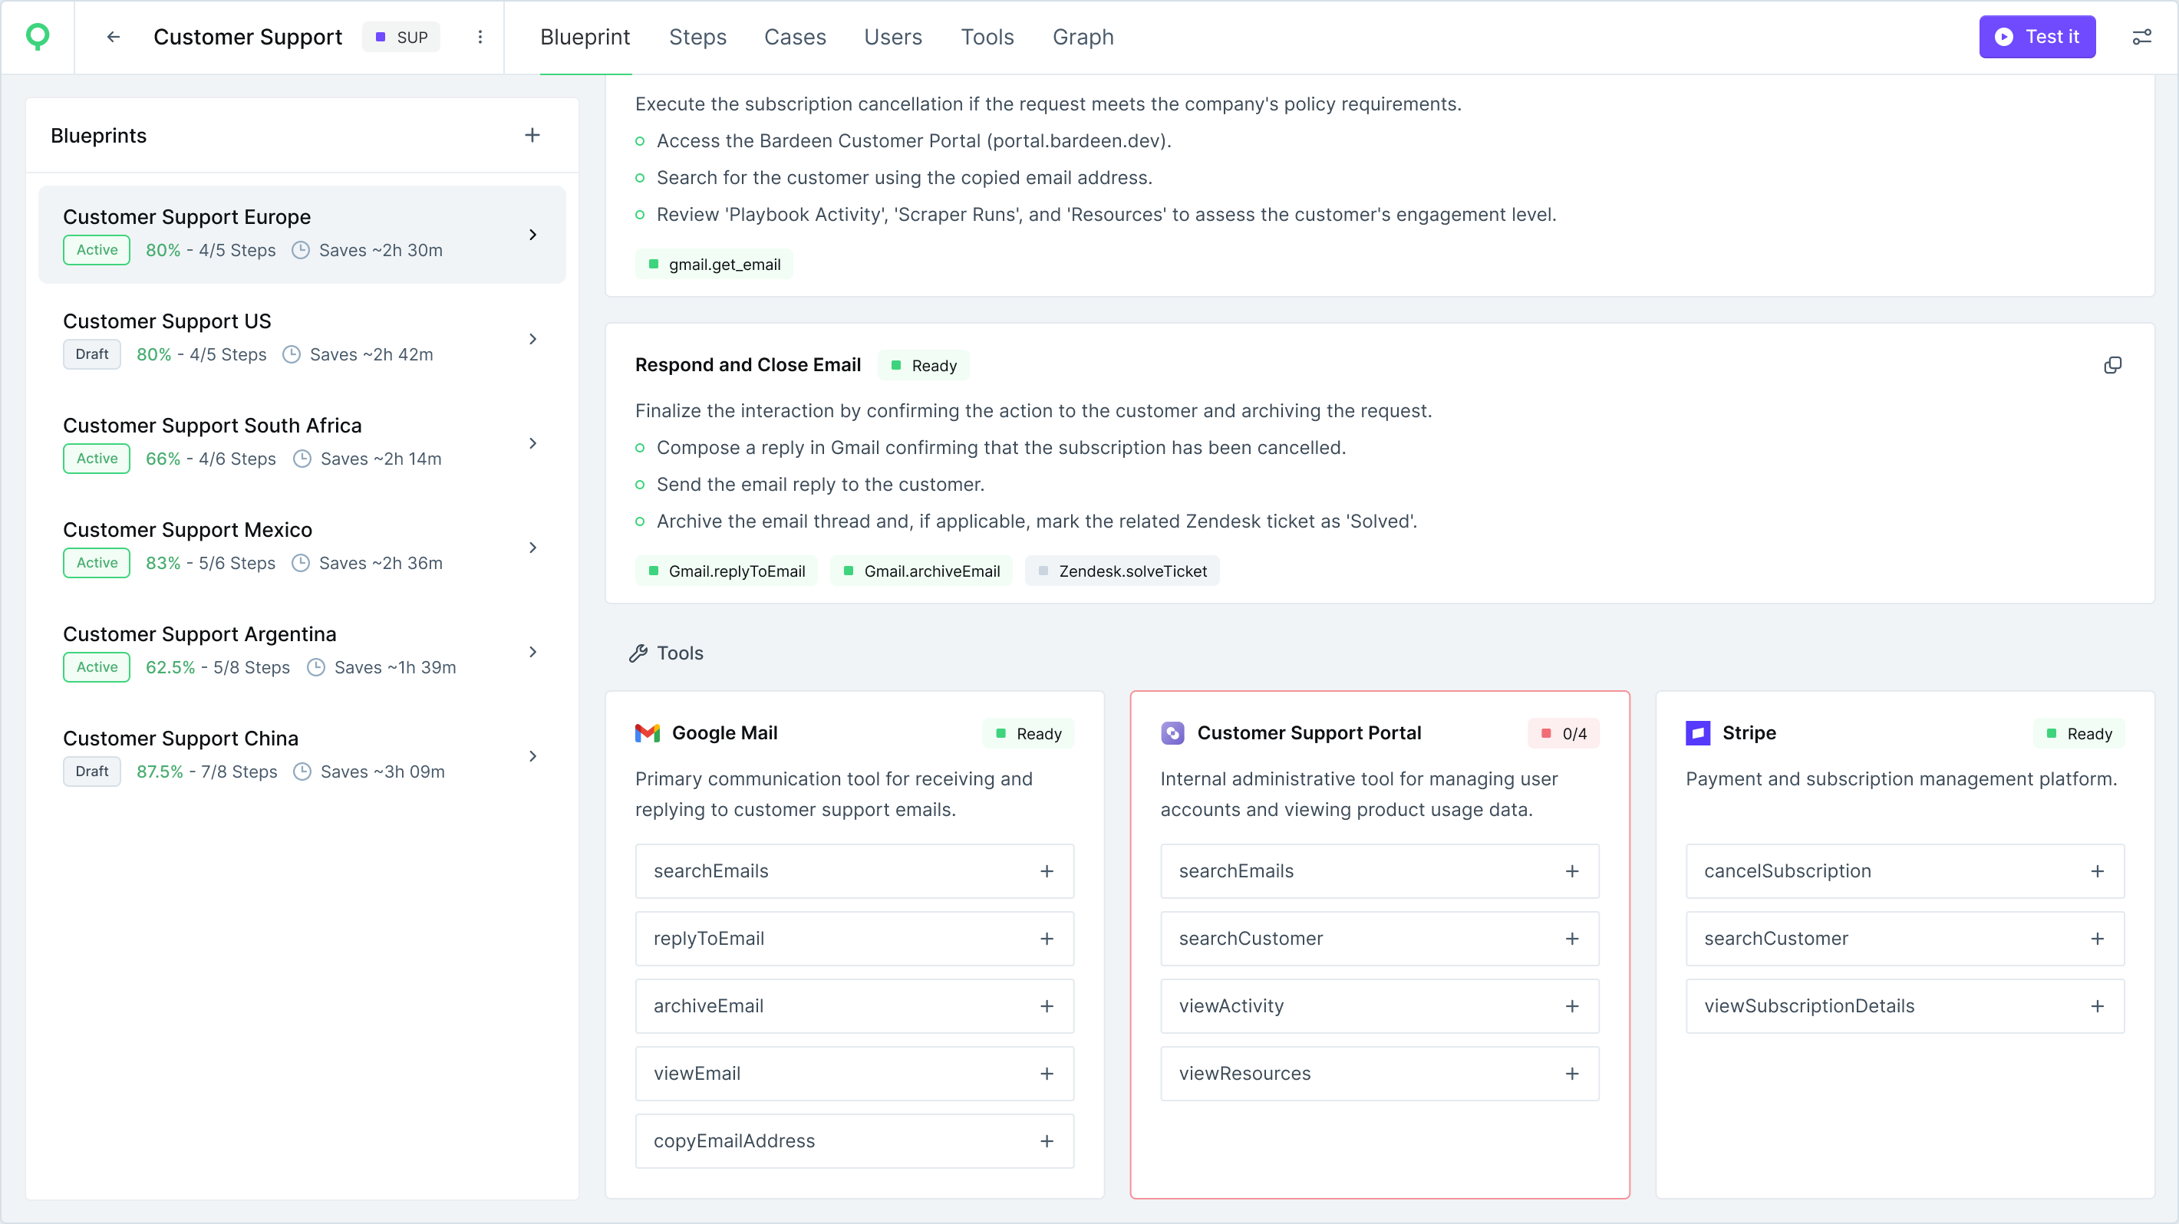Click the Google Mail logo icon
Image resolution: width=2179 pixels, height=1224 pixels.
click(647, 733)
